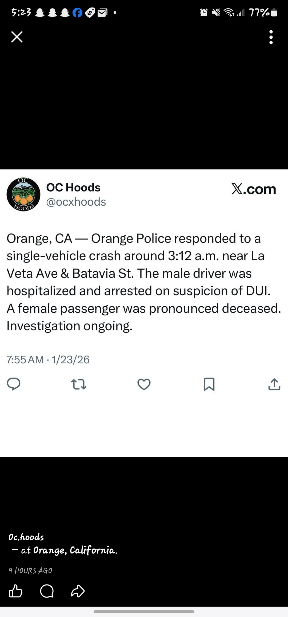Tap the OC Hoods profile avatar
The height and width of the screenshot is (617, 288).
coord(23,194)
